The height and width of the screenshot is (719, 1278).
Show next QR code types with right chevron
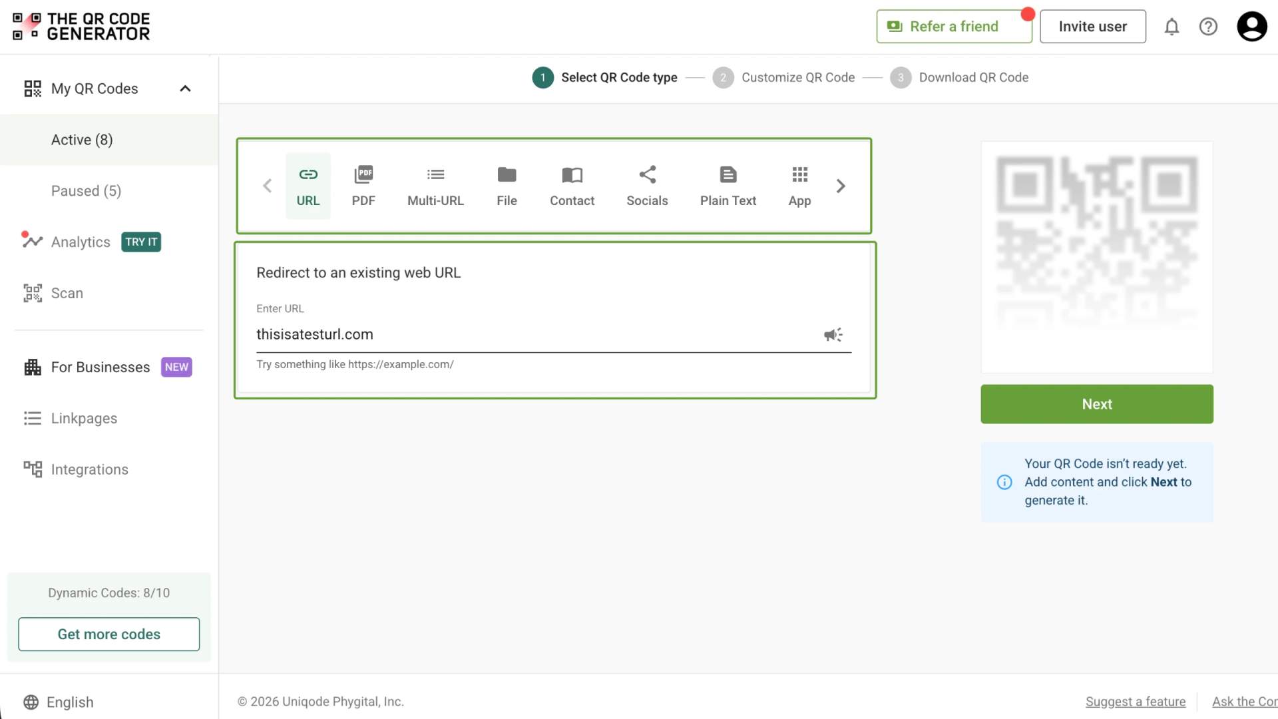coord(841,186)
